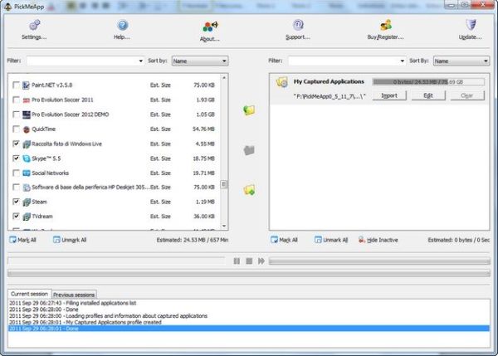Switch to the Previous sessions tab
Screen dimensions: 498x356
[x=74, y=295]
